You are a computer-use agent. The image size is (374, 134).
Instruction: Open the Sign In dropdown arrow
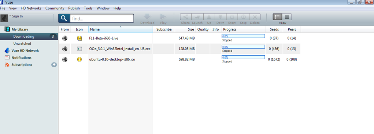(10, 16)
